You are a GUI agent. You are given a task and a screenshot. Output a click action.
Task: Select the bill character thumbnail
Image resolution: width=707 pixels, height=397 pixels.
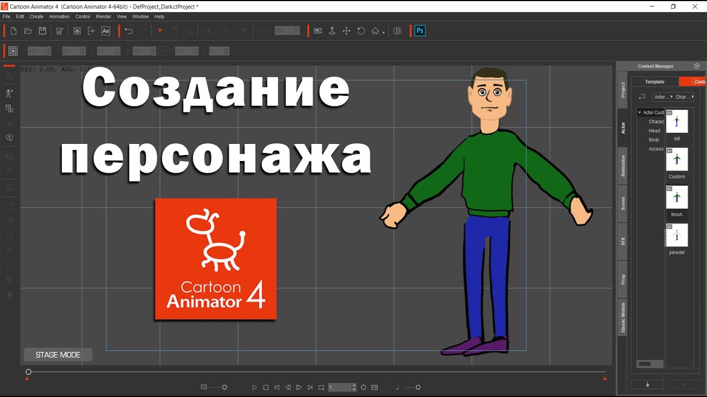point(677,121)
